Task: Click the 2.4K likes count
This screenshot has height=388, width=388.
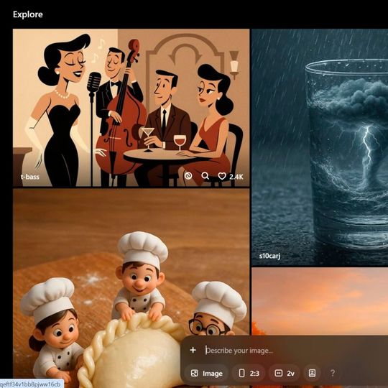Action: pos(236,177)
